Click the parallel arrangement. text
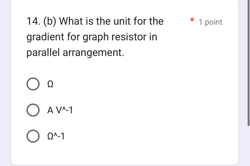The image size is (250, 166). 75,53
